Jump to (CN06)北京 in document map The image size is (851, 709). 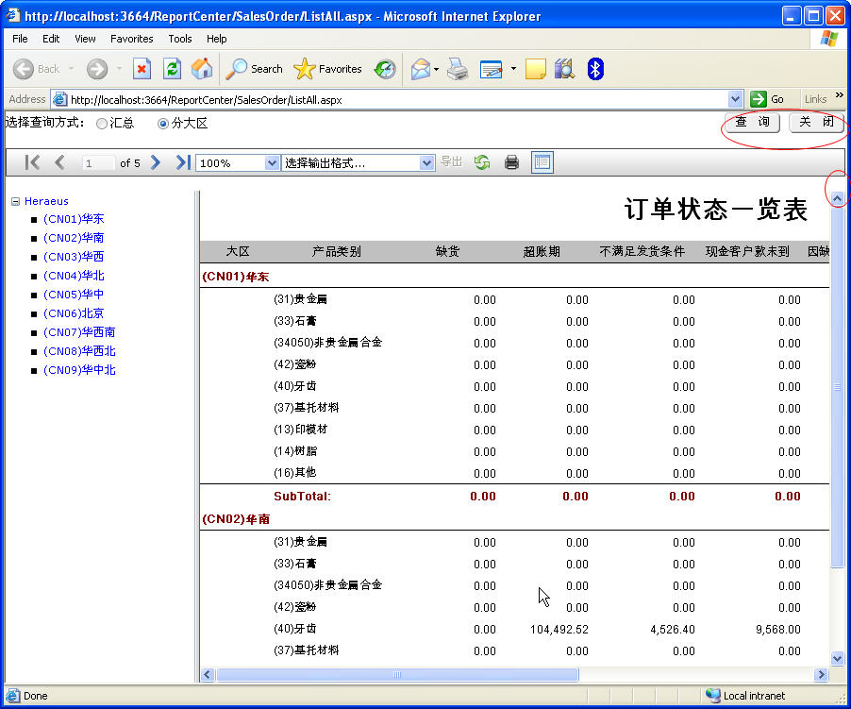[74, 313]
